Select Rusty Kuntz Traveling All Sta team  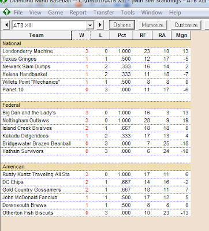(36, 174)
